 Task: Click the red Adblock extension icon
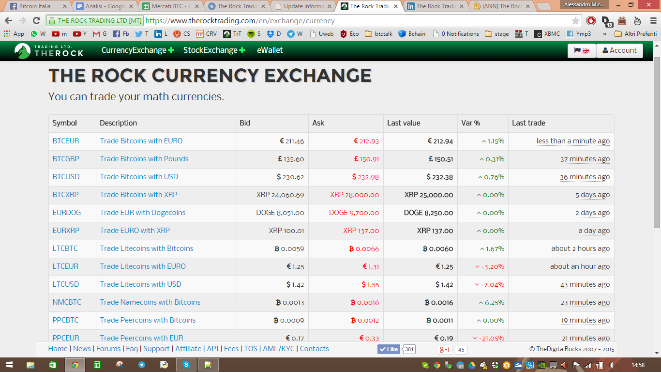click(x=591, y=21)
